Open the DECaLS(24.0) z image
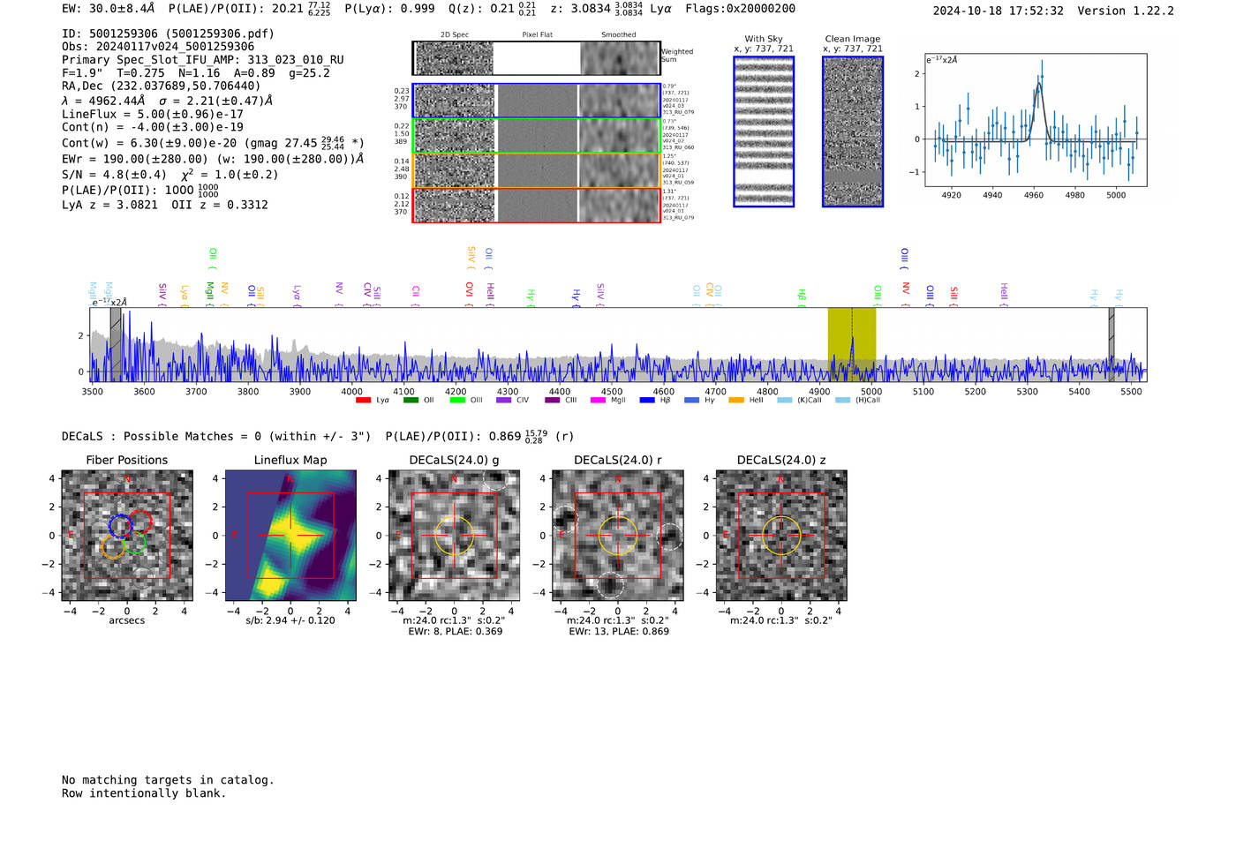 [781, 536]
